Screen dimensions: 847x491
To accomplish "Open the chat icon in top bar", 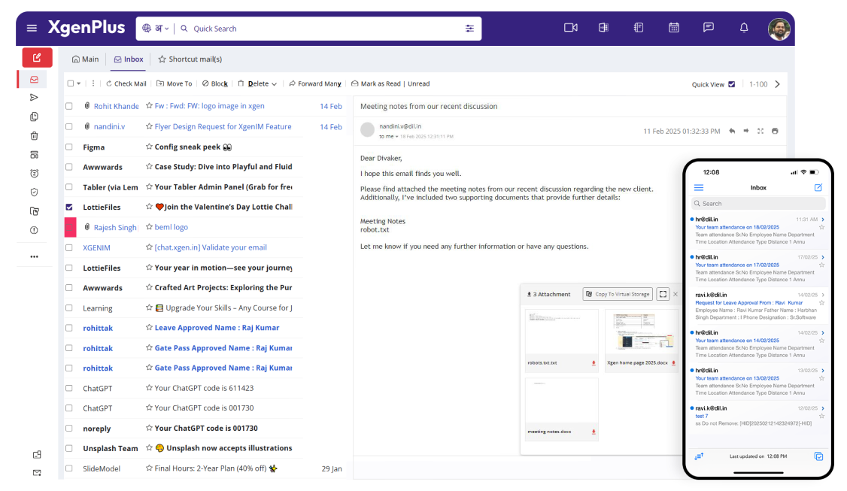I will [708, 27].
